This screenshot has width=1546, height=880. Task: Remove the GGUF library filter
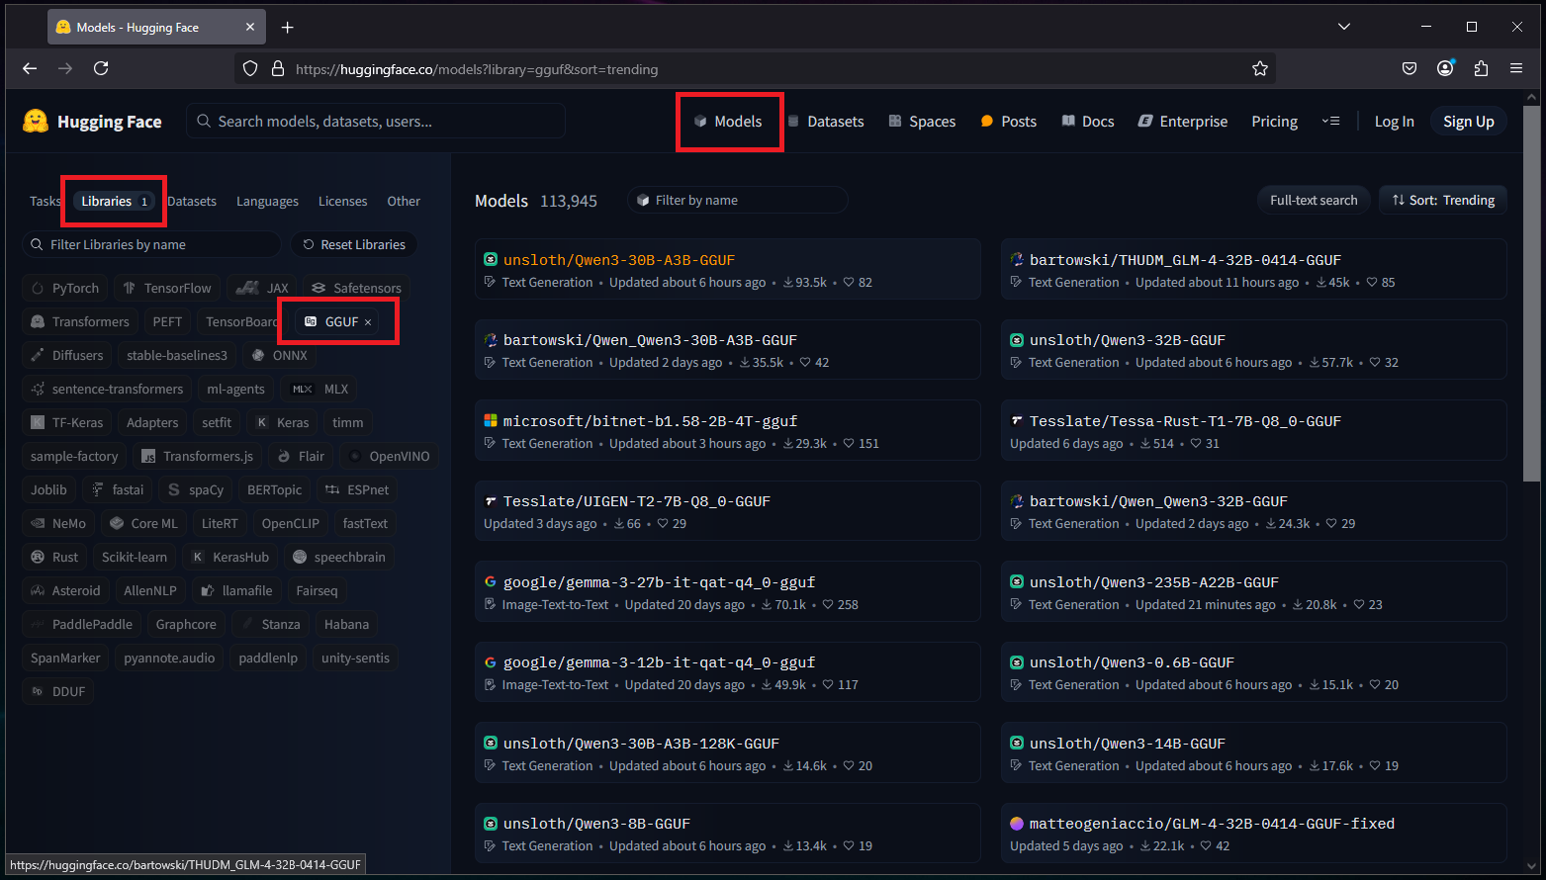pyautogui.click(x=368, y=322)
